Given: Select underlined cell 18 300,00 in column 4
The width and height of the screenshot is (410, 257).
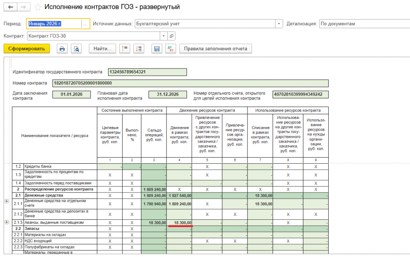Looking at the screenshot, I should 179,223.
